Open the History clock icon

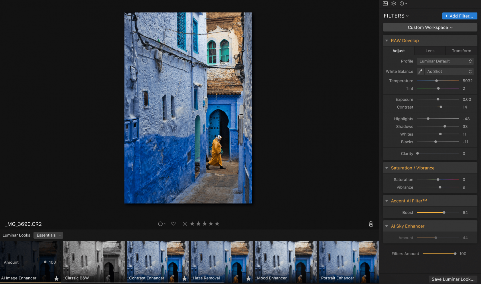402,3
